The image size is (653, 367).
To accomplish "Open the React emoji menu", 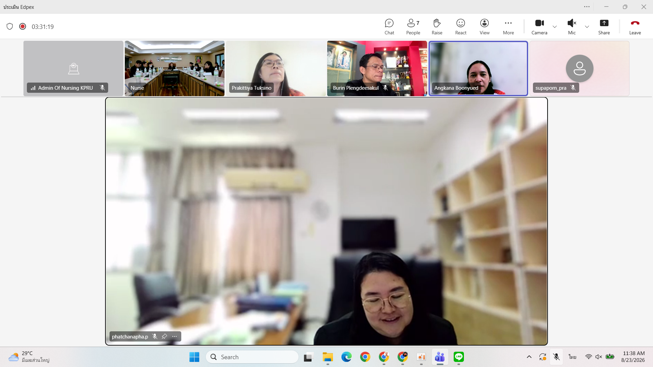I will click(x=461, y=27).
